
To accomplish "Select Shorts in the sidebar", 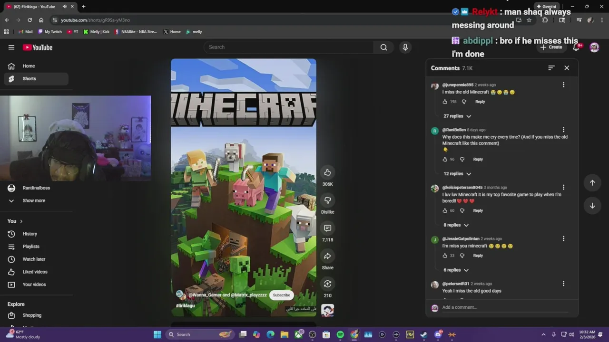I will click(36, 78).
